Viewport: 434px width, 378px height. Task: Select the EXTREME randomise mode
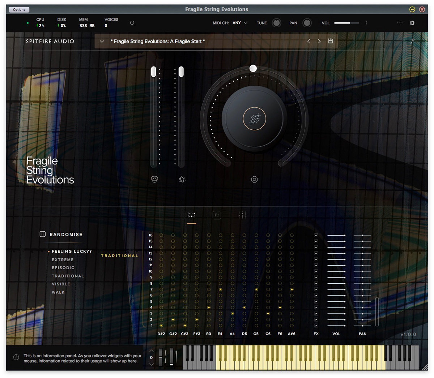click(63, 259)
